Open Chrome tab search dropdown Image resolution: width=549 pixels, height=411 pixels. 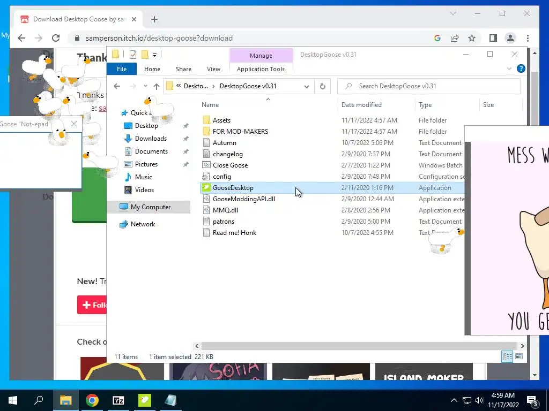[x=453, y=13]
